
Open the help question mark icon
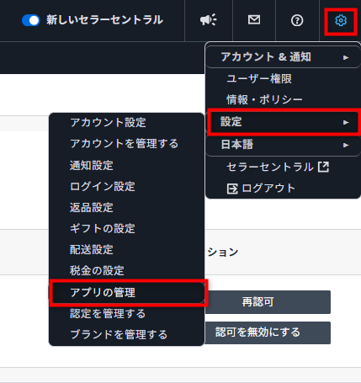click(x=297, y=20)
